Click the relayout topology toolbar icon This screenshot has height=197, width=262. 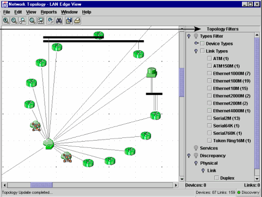pyautogui.click(x=50, y=21)
